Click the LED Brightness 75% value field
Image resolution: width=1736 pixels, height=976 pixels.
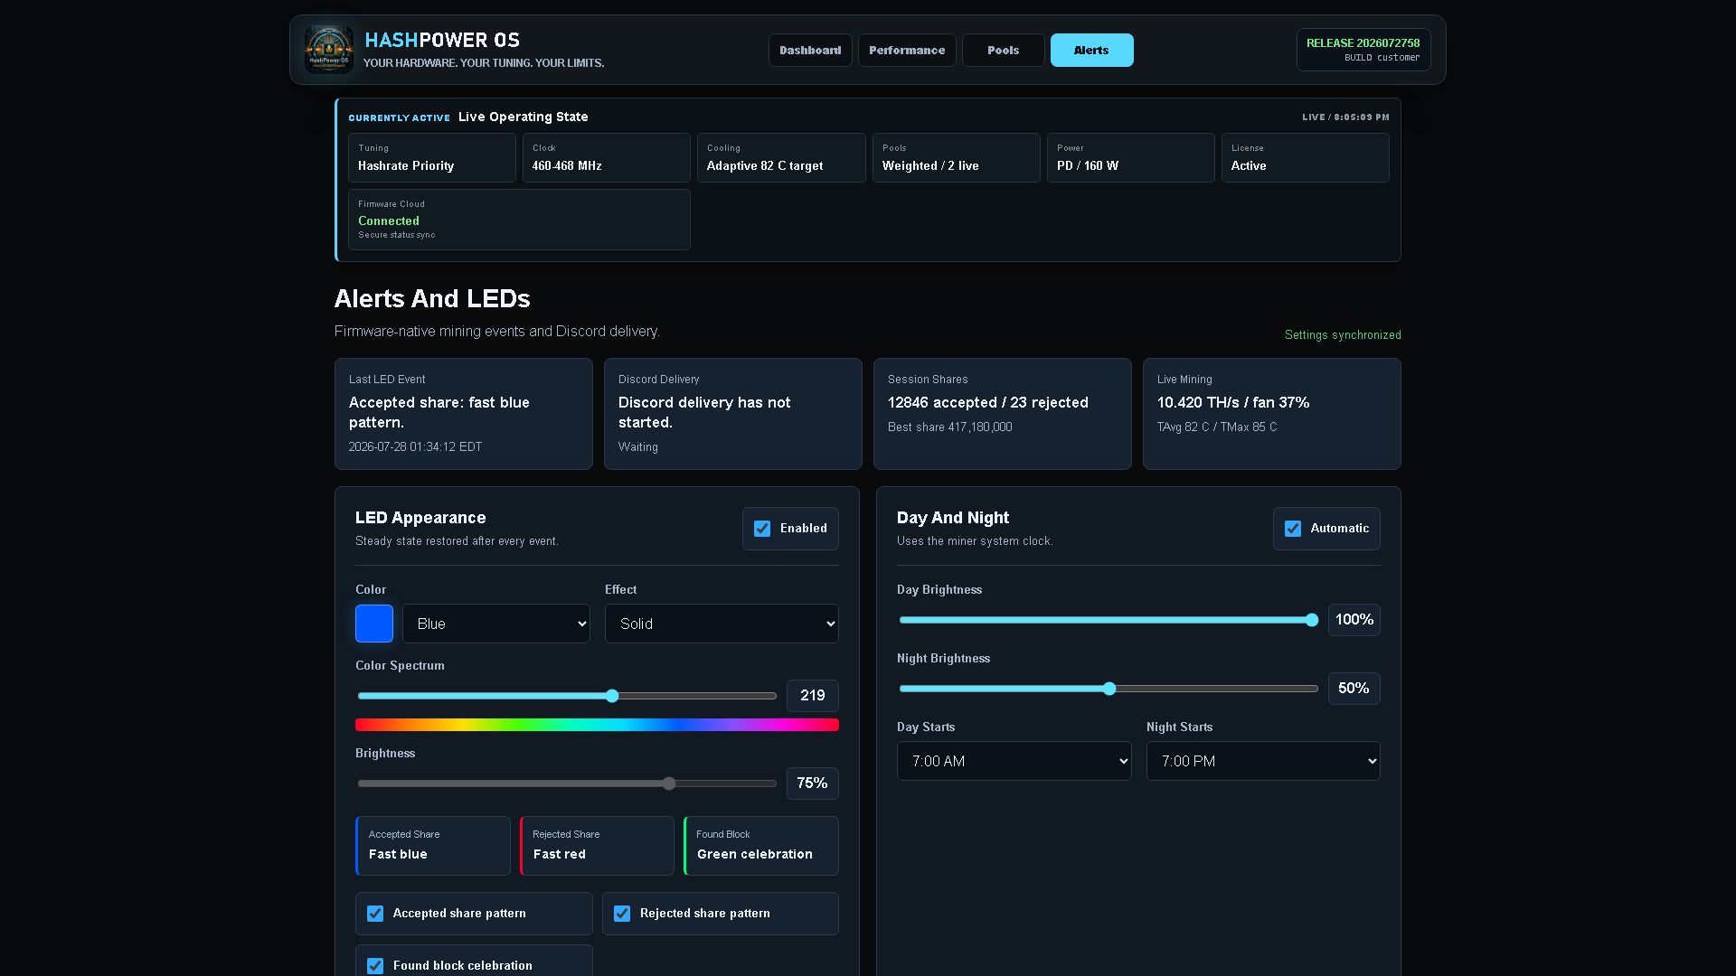(x=813, y=784)
